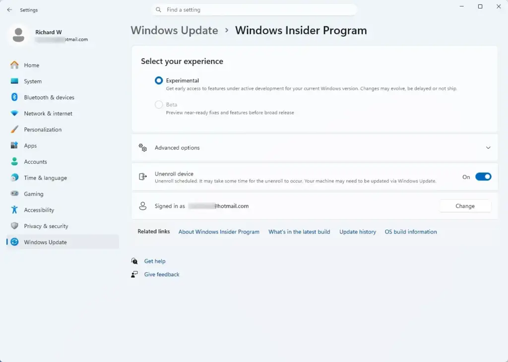Click the Get help link
This screenshot has width=508, height=362.
point(155,261)
